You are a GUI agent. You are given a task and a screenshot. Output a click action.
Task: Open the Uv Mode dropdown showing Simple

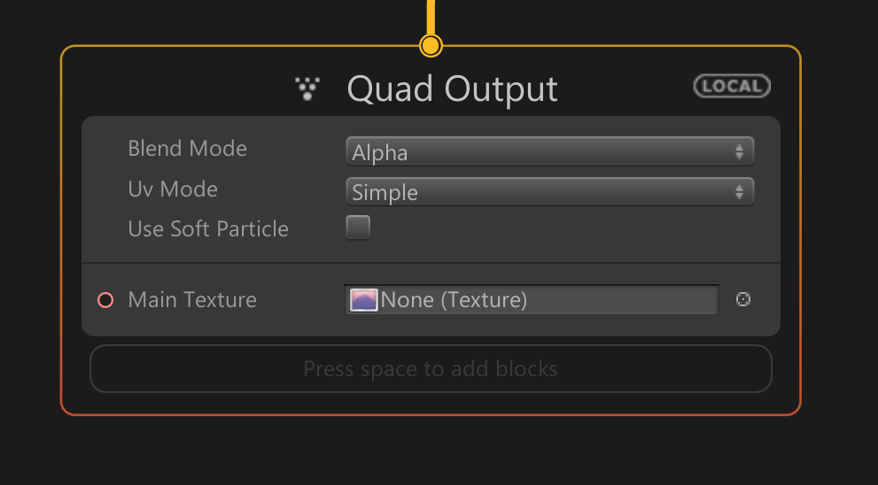click(x=550, y=192)
